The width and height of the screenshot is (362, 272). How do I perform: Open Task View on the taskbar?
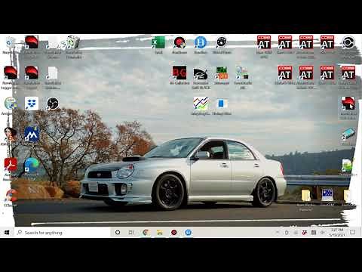131,233
